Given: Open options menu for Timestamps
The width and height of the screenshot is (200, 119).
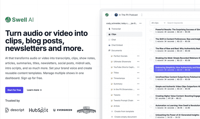Looking at the screenshot, I should tap(138, 78).
